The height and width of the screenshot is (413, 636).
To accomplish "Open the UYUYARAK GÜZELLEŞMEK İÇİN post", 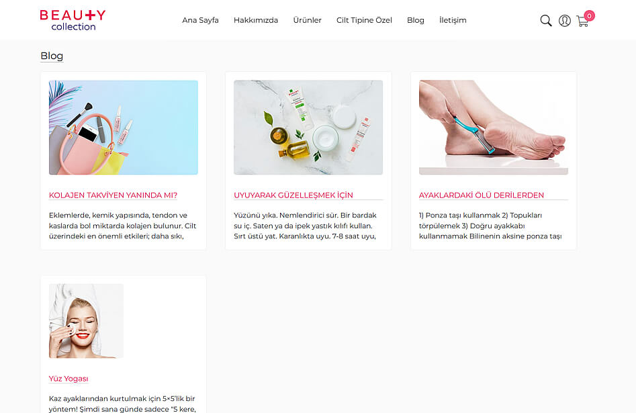I will click(x=293, y=195).
